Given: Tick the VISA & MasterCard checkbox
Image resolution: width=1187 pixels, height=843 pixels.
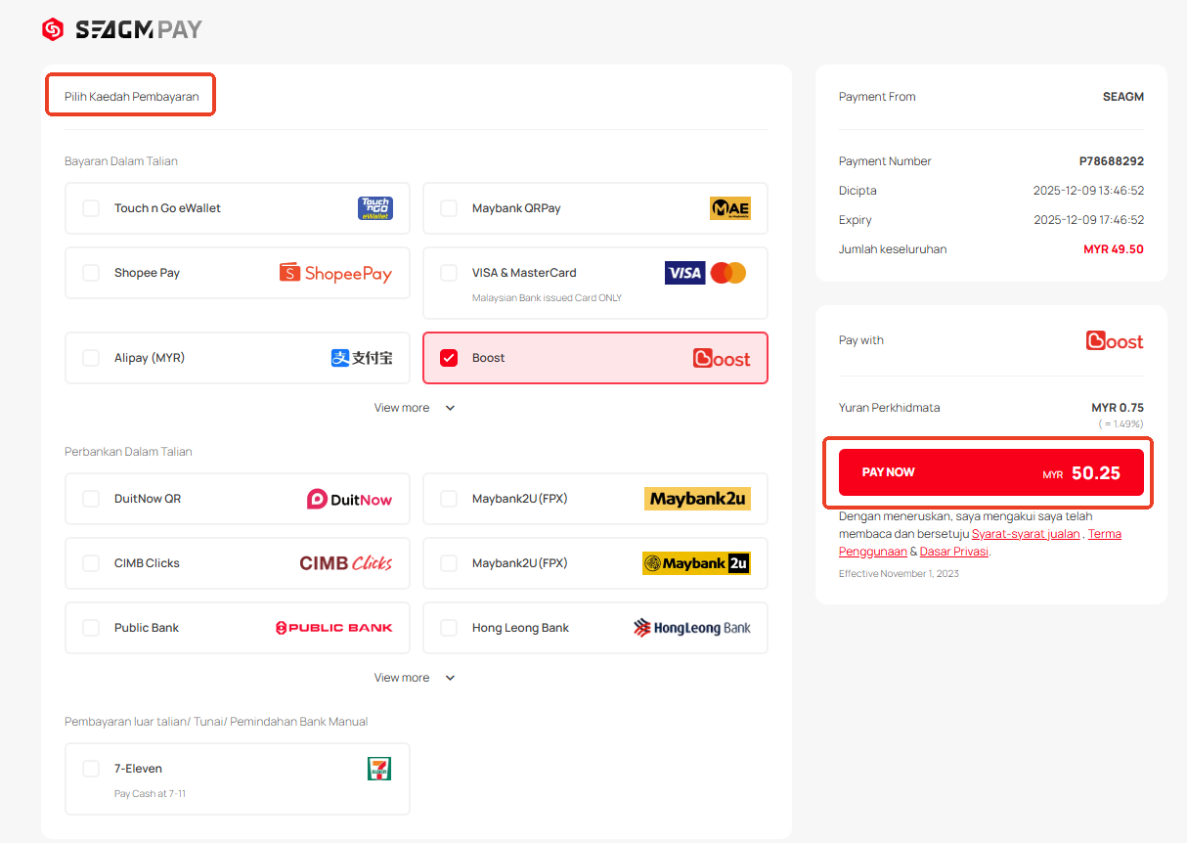Looking at the screenshot, I should pos(449,273).
